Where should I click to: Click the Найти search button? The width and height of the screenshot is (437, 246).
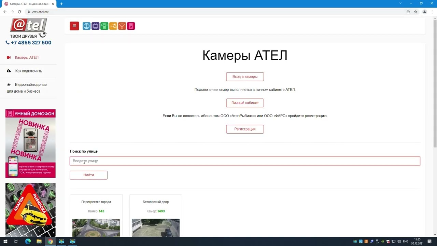click(88, 175)
